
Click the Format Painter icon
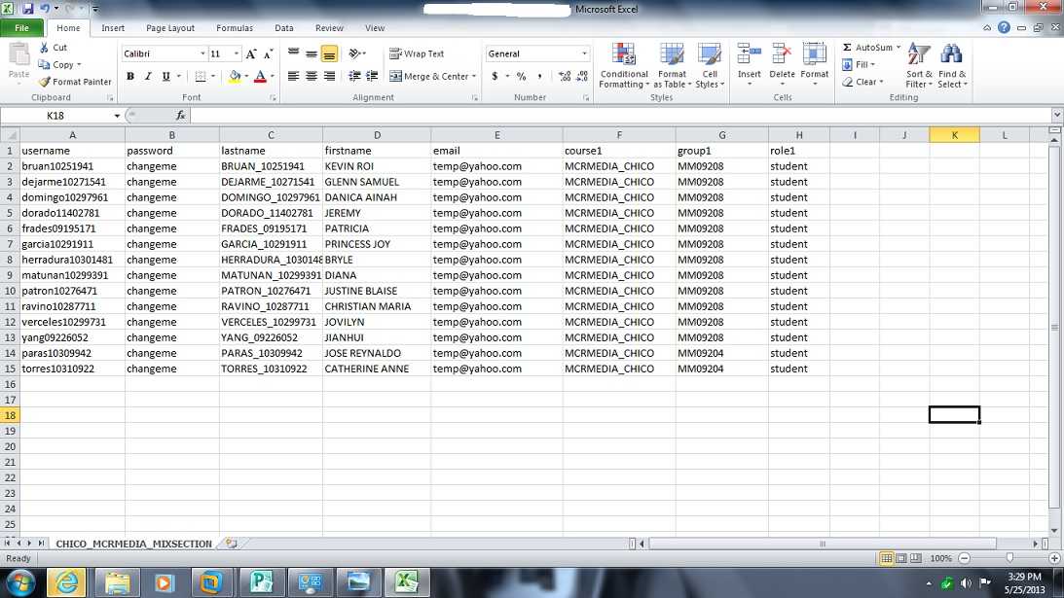[45, 82]
